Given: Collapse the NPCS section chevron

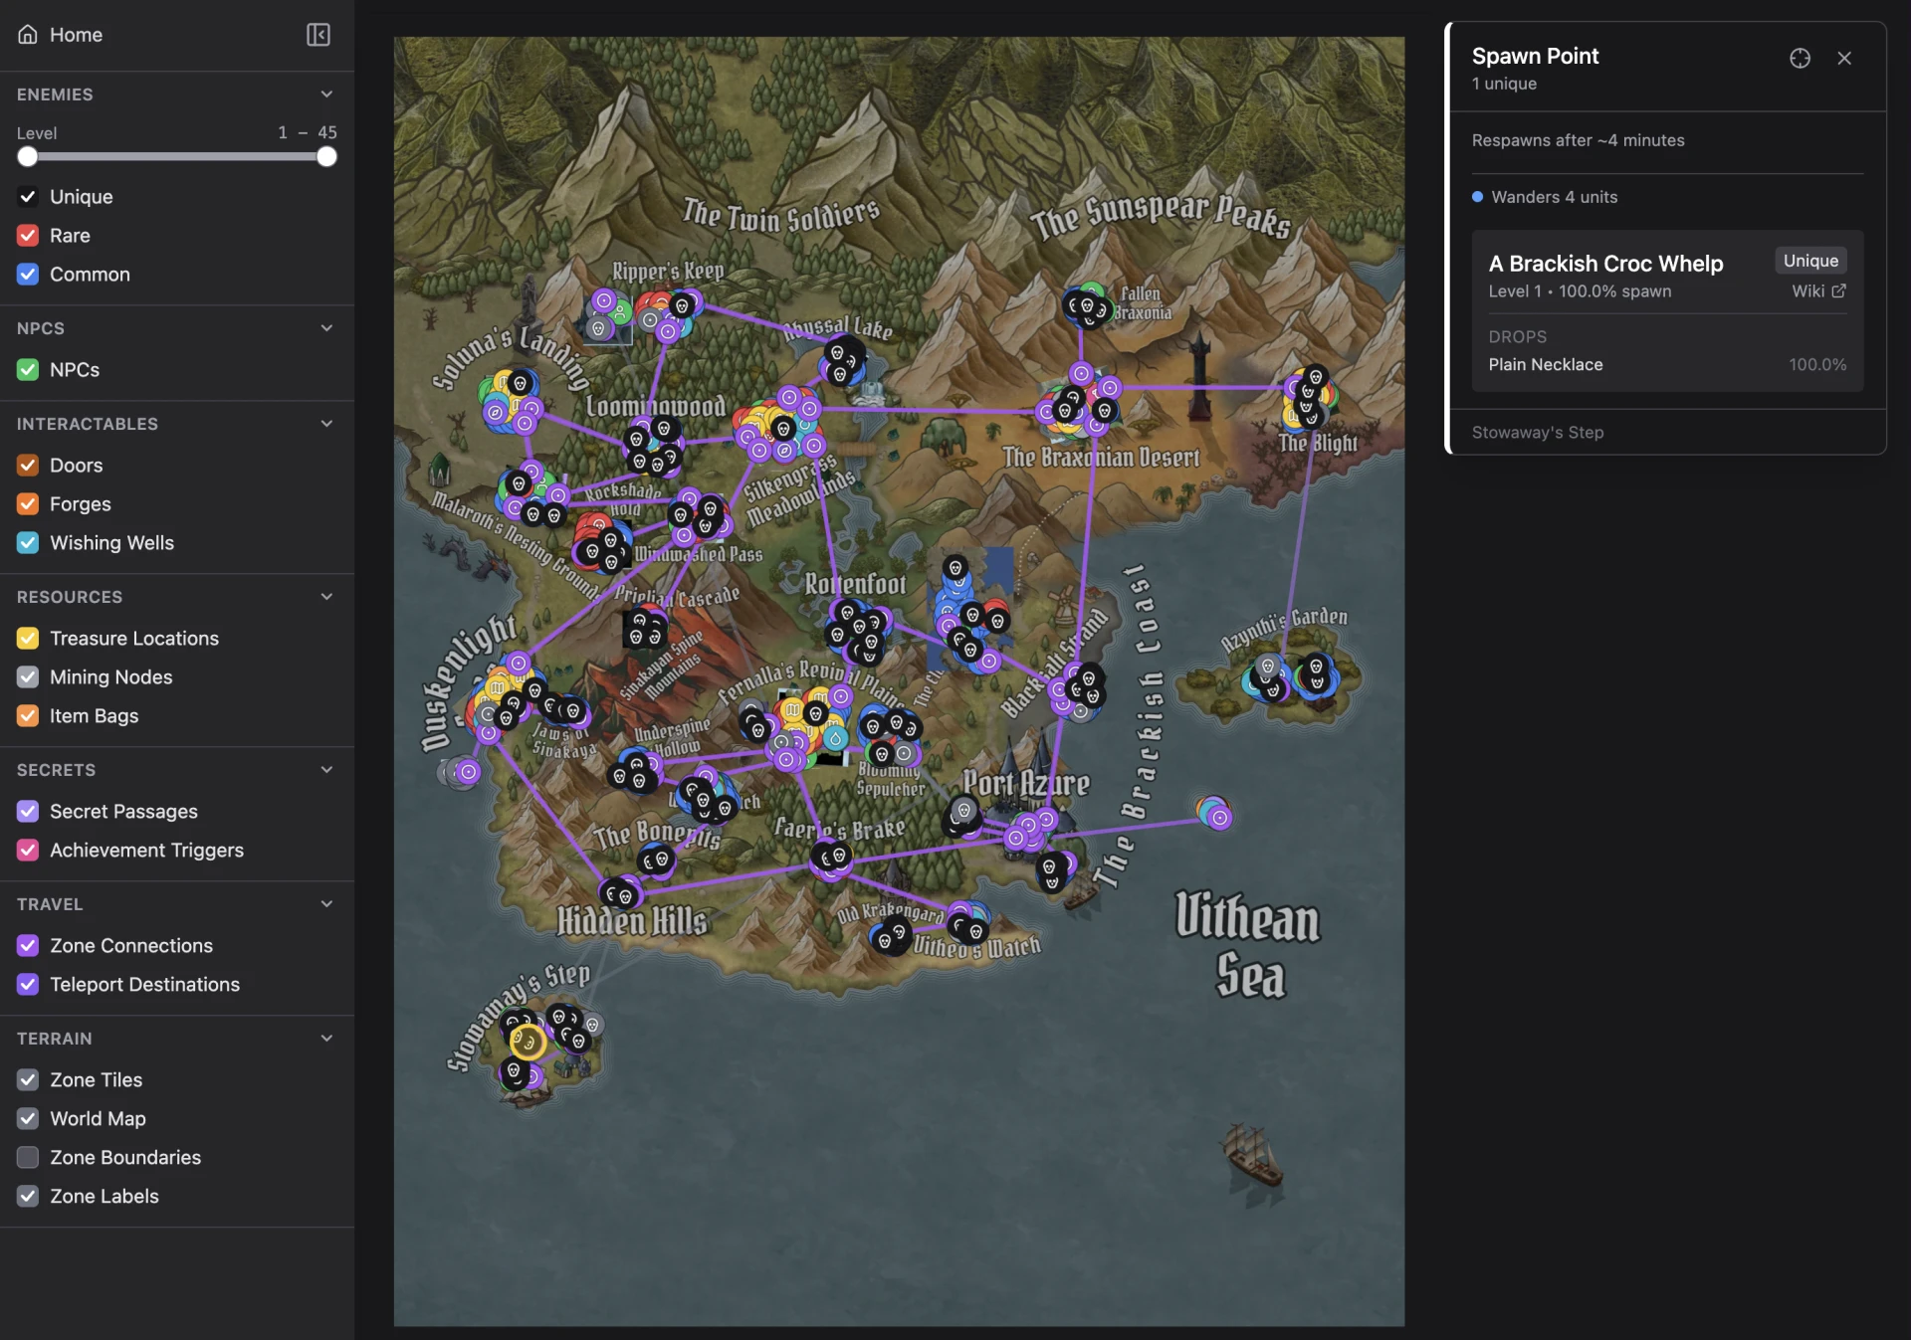Looking at the screenshot, I should click(x=326, y=328).
